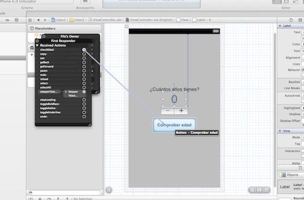Click ViewController.xib (English) in jump bar
The image size is (304, 200).
[x=149, y=20]
